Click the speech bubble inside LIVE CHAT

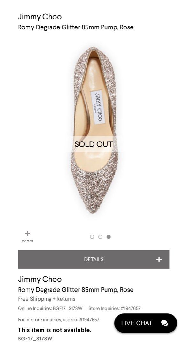165,323
